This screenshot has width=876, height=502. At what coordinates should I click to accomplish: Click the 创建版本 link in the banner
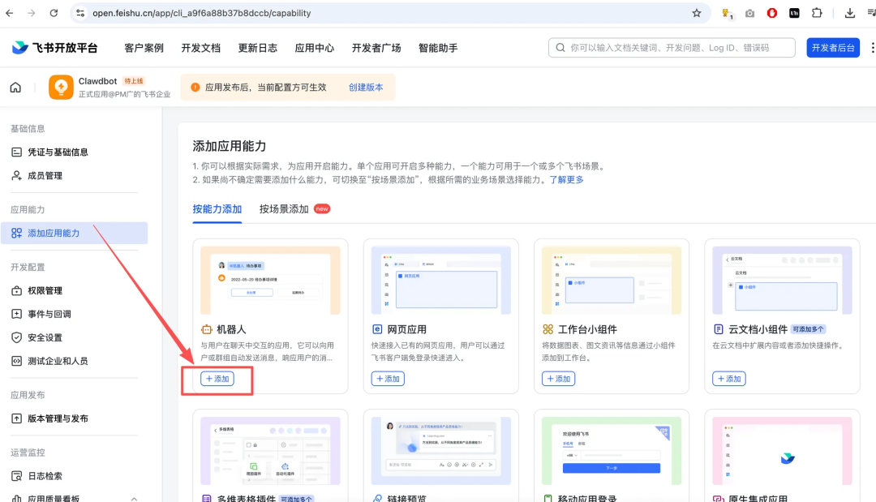[366, 88]
